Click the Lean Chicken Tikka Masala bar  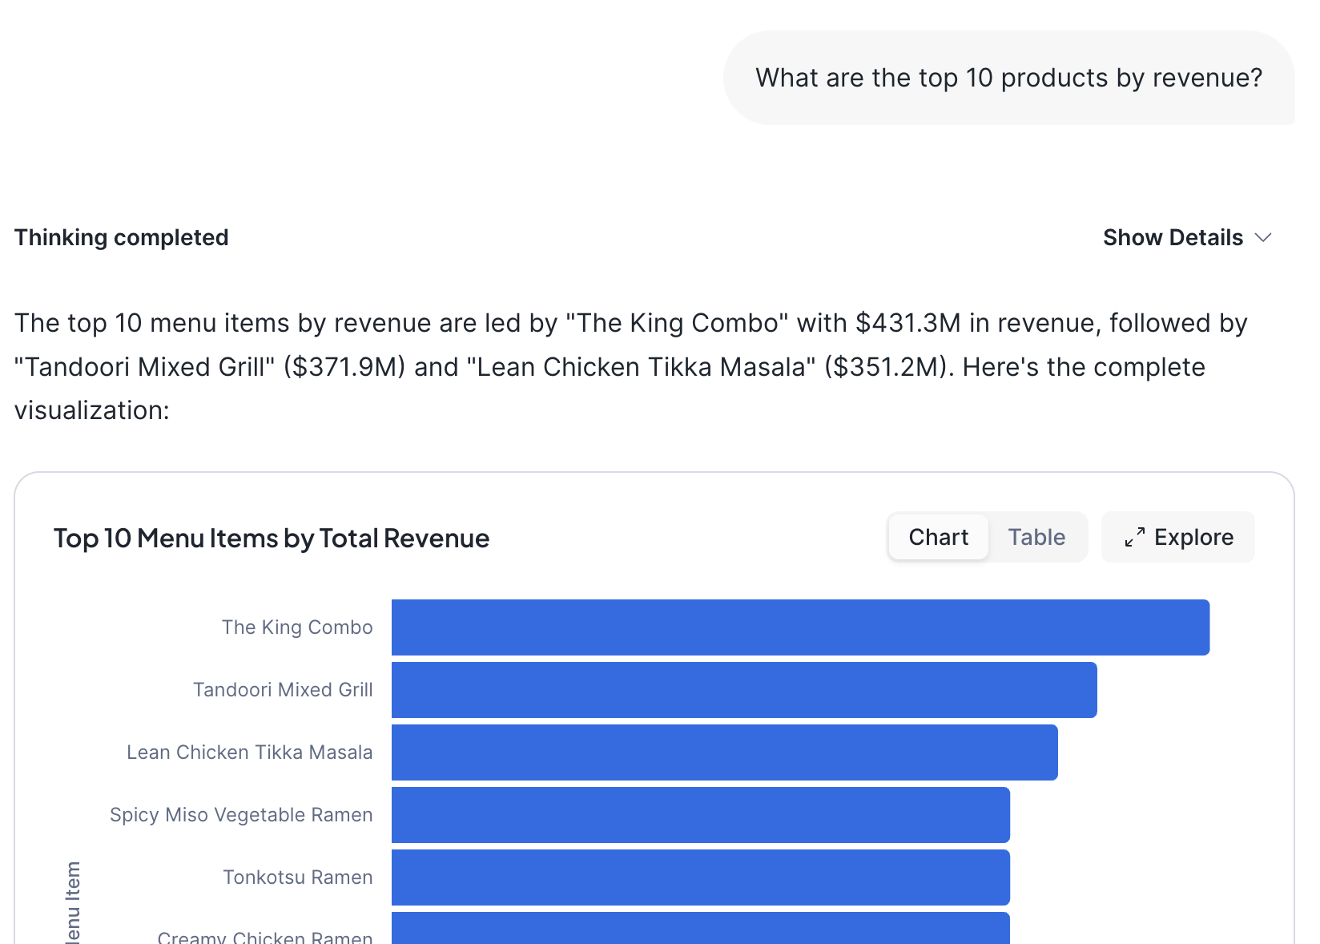pos(724,752)
